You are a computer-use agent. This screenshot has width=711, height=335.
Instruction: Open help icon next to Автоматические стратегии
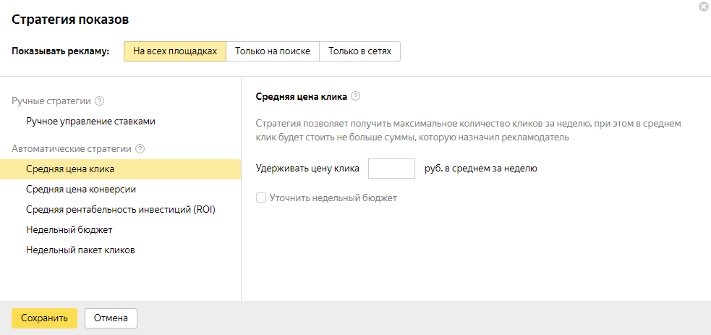click(140, 149)
